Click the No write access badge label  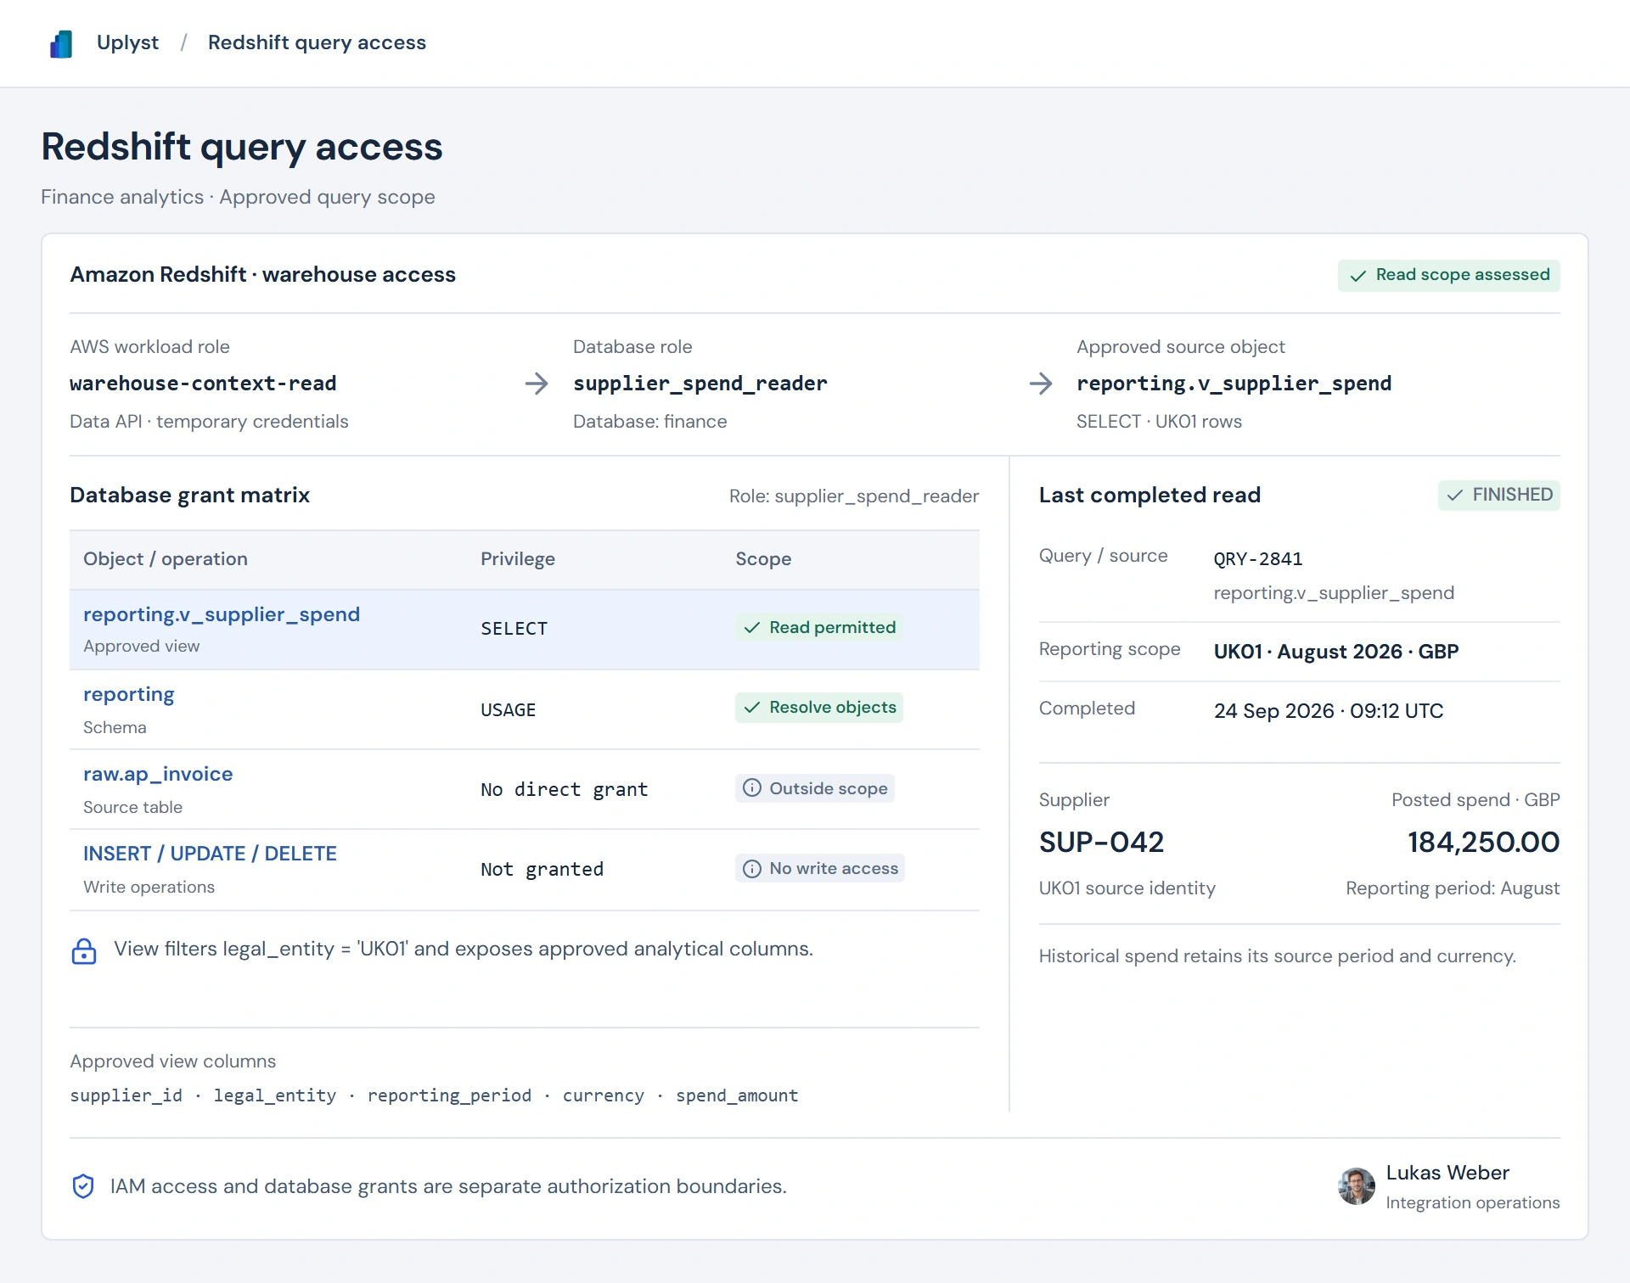tap(834, 868)
